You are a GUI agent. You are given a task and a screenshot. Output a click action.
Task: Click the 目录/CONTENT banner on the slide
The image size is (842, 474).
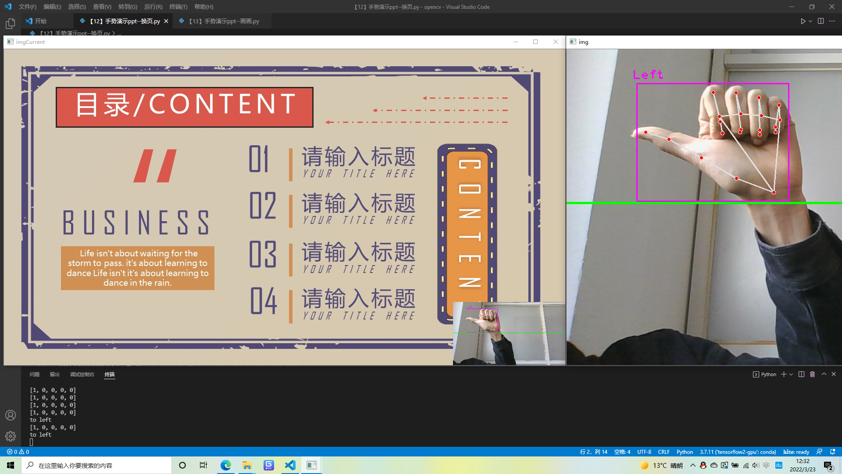(x=185, y=107)
